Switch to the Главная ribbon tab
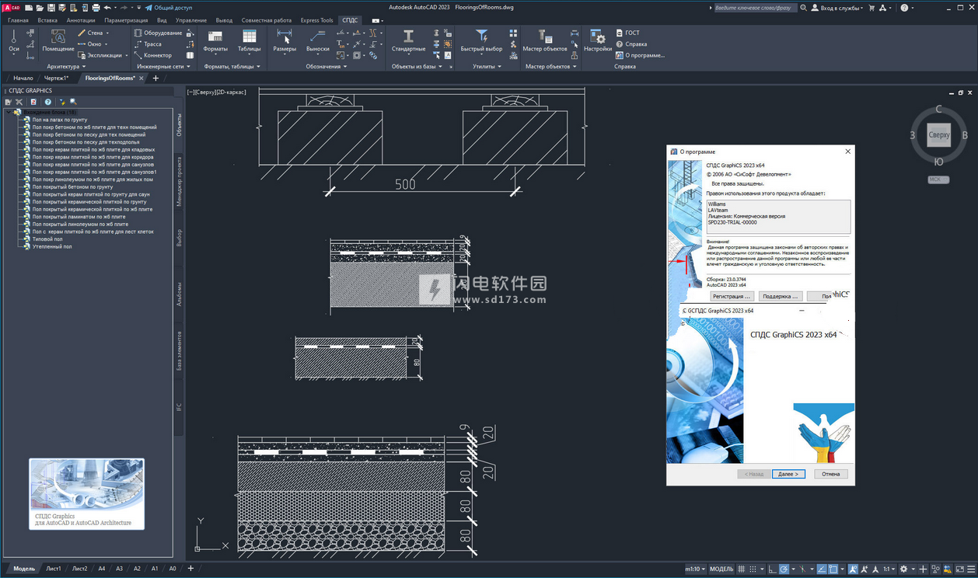 (x=18, y=20)
